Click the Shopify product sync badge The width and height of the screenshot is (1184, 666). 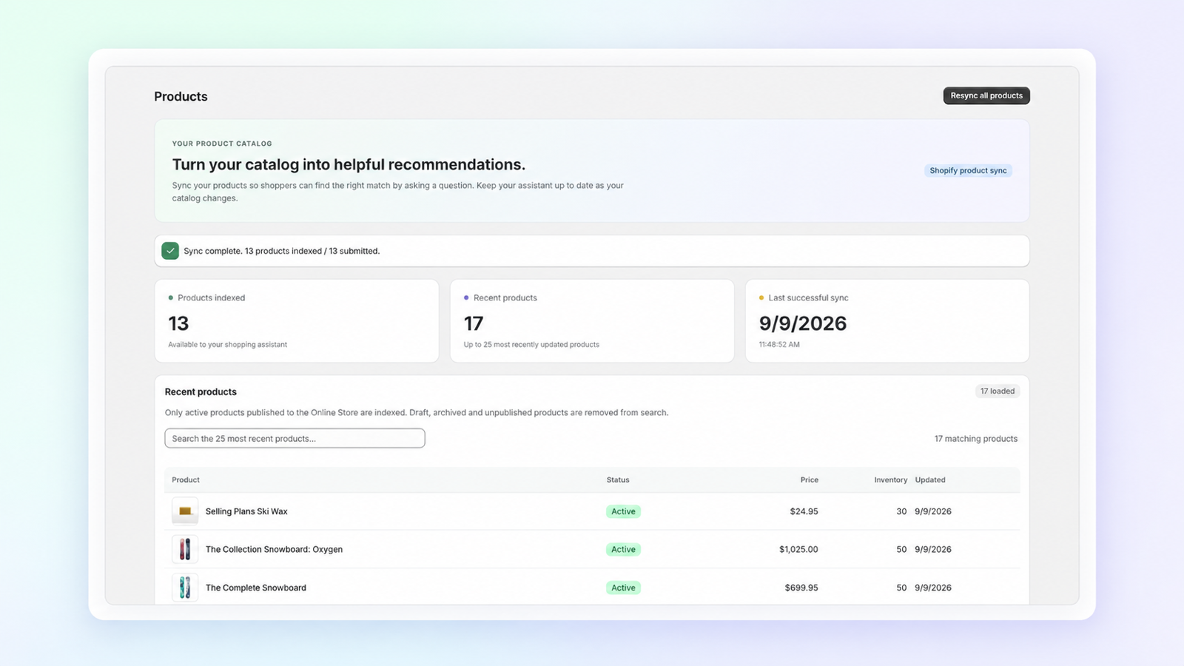pyautogui.click(x=968, y=170)
